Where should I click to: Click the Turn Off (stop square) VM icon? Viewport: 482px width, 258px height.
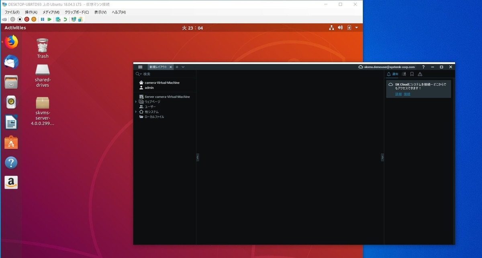click(20, 19)
